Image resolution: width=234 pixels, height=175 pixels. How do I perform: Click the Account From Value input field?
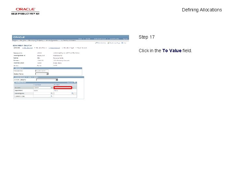click(x=42, y=87)
